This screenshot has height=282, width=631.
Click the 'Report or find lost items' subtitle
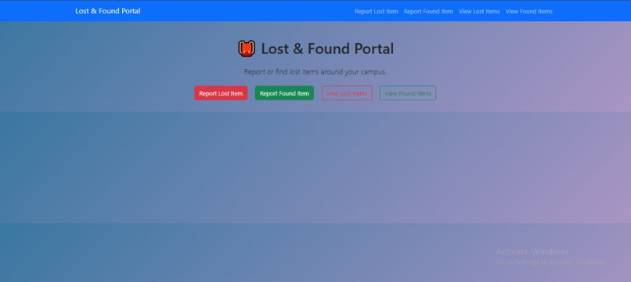tap(315, 72)
